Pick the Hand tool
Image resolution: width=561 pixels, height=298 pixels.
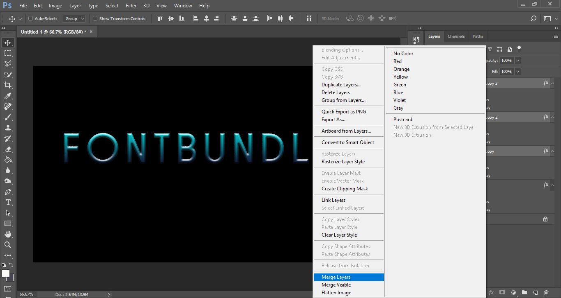8,234
